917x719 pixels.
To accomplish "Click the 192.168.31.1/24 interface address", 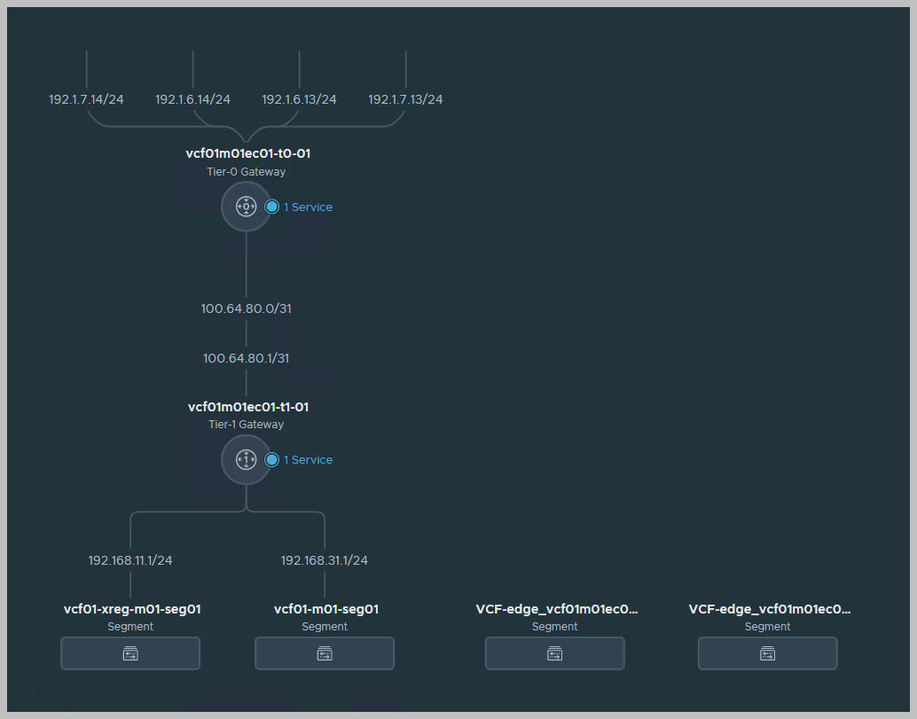I will (325, 560).
